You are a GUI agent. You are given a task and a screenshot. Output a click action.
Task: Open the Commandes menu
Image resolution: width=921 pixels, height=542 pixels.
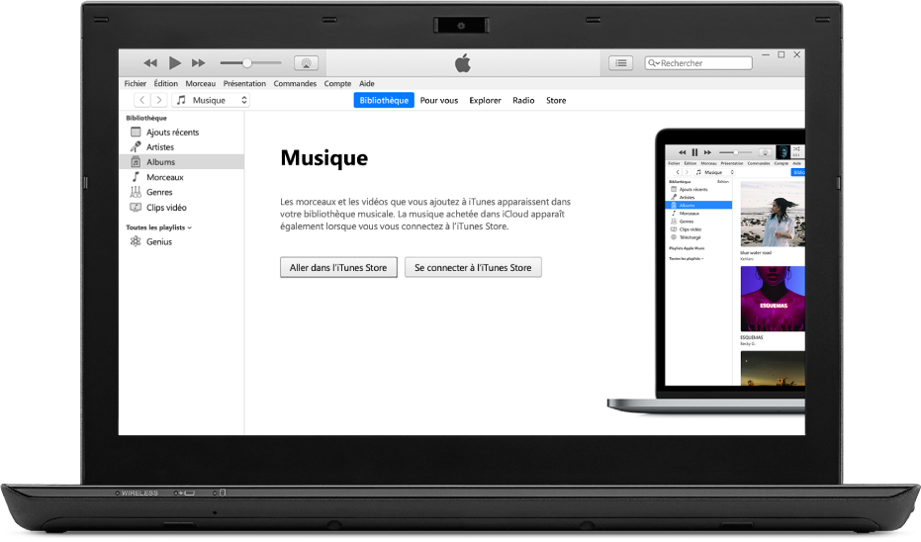tap(295, 83)
